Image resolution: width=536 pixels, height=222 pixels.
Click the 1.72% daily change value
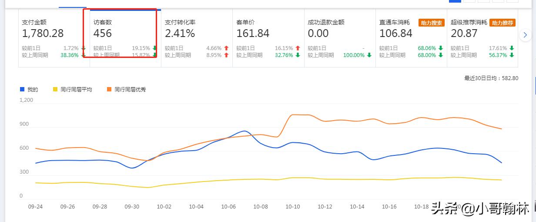(71, 48)
